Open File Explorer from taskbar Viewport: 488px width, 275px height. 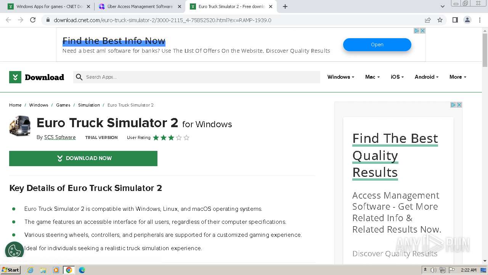(x=43, y=270)
